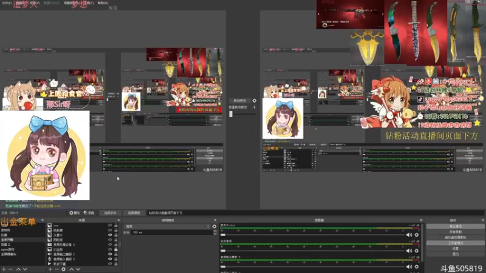
Task: Click the 选择字体 button
Action: 110,213
